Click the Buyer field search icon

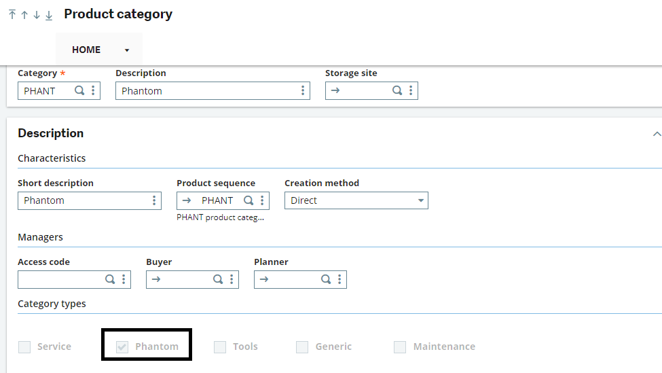(x=218, y=279)
